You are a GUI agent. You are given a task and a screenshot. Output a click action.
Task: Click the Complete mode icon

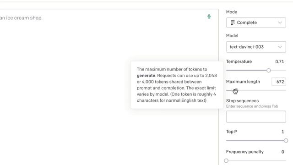[233, 22]
